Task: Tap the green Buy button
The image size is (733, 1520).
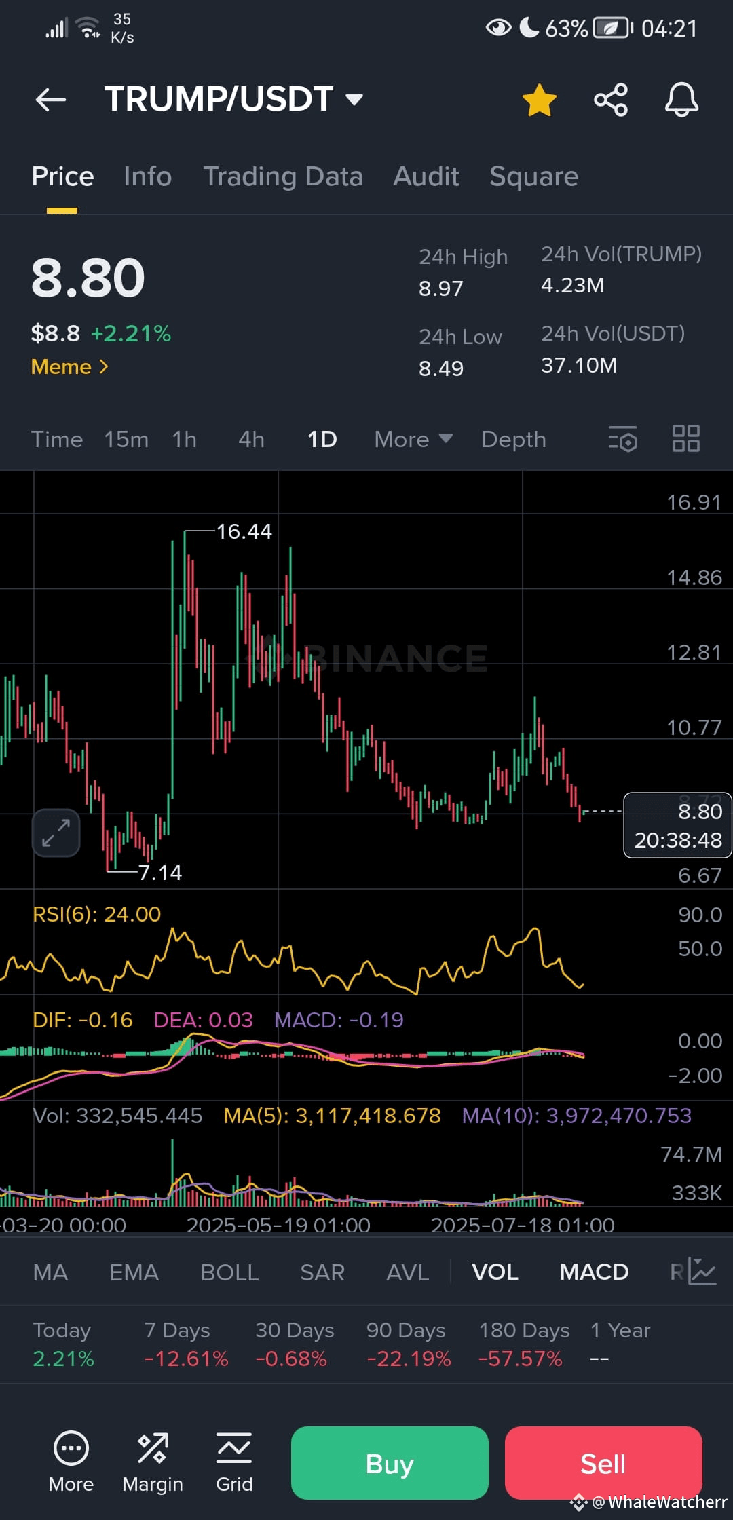Action: (x=390, y=1463)
